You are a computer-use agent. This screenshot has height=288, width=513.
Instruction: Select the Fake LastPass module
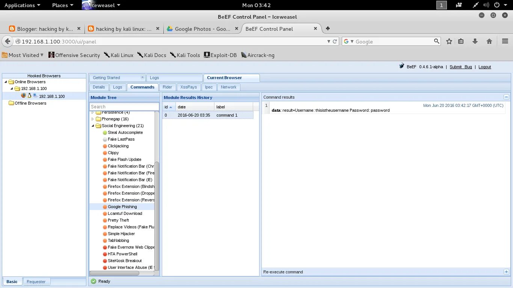click(x=119, y=139)
